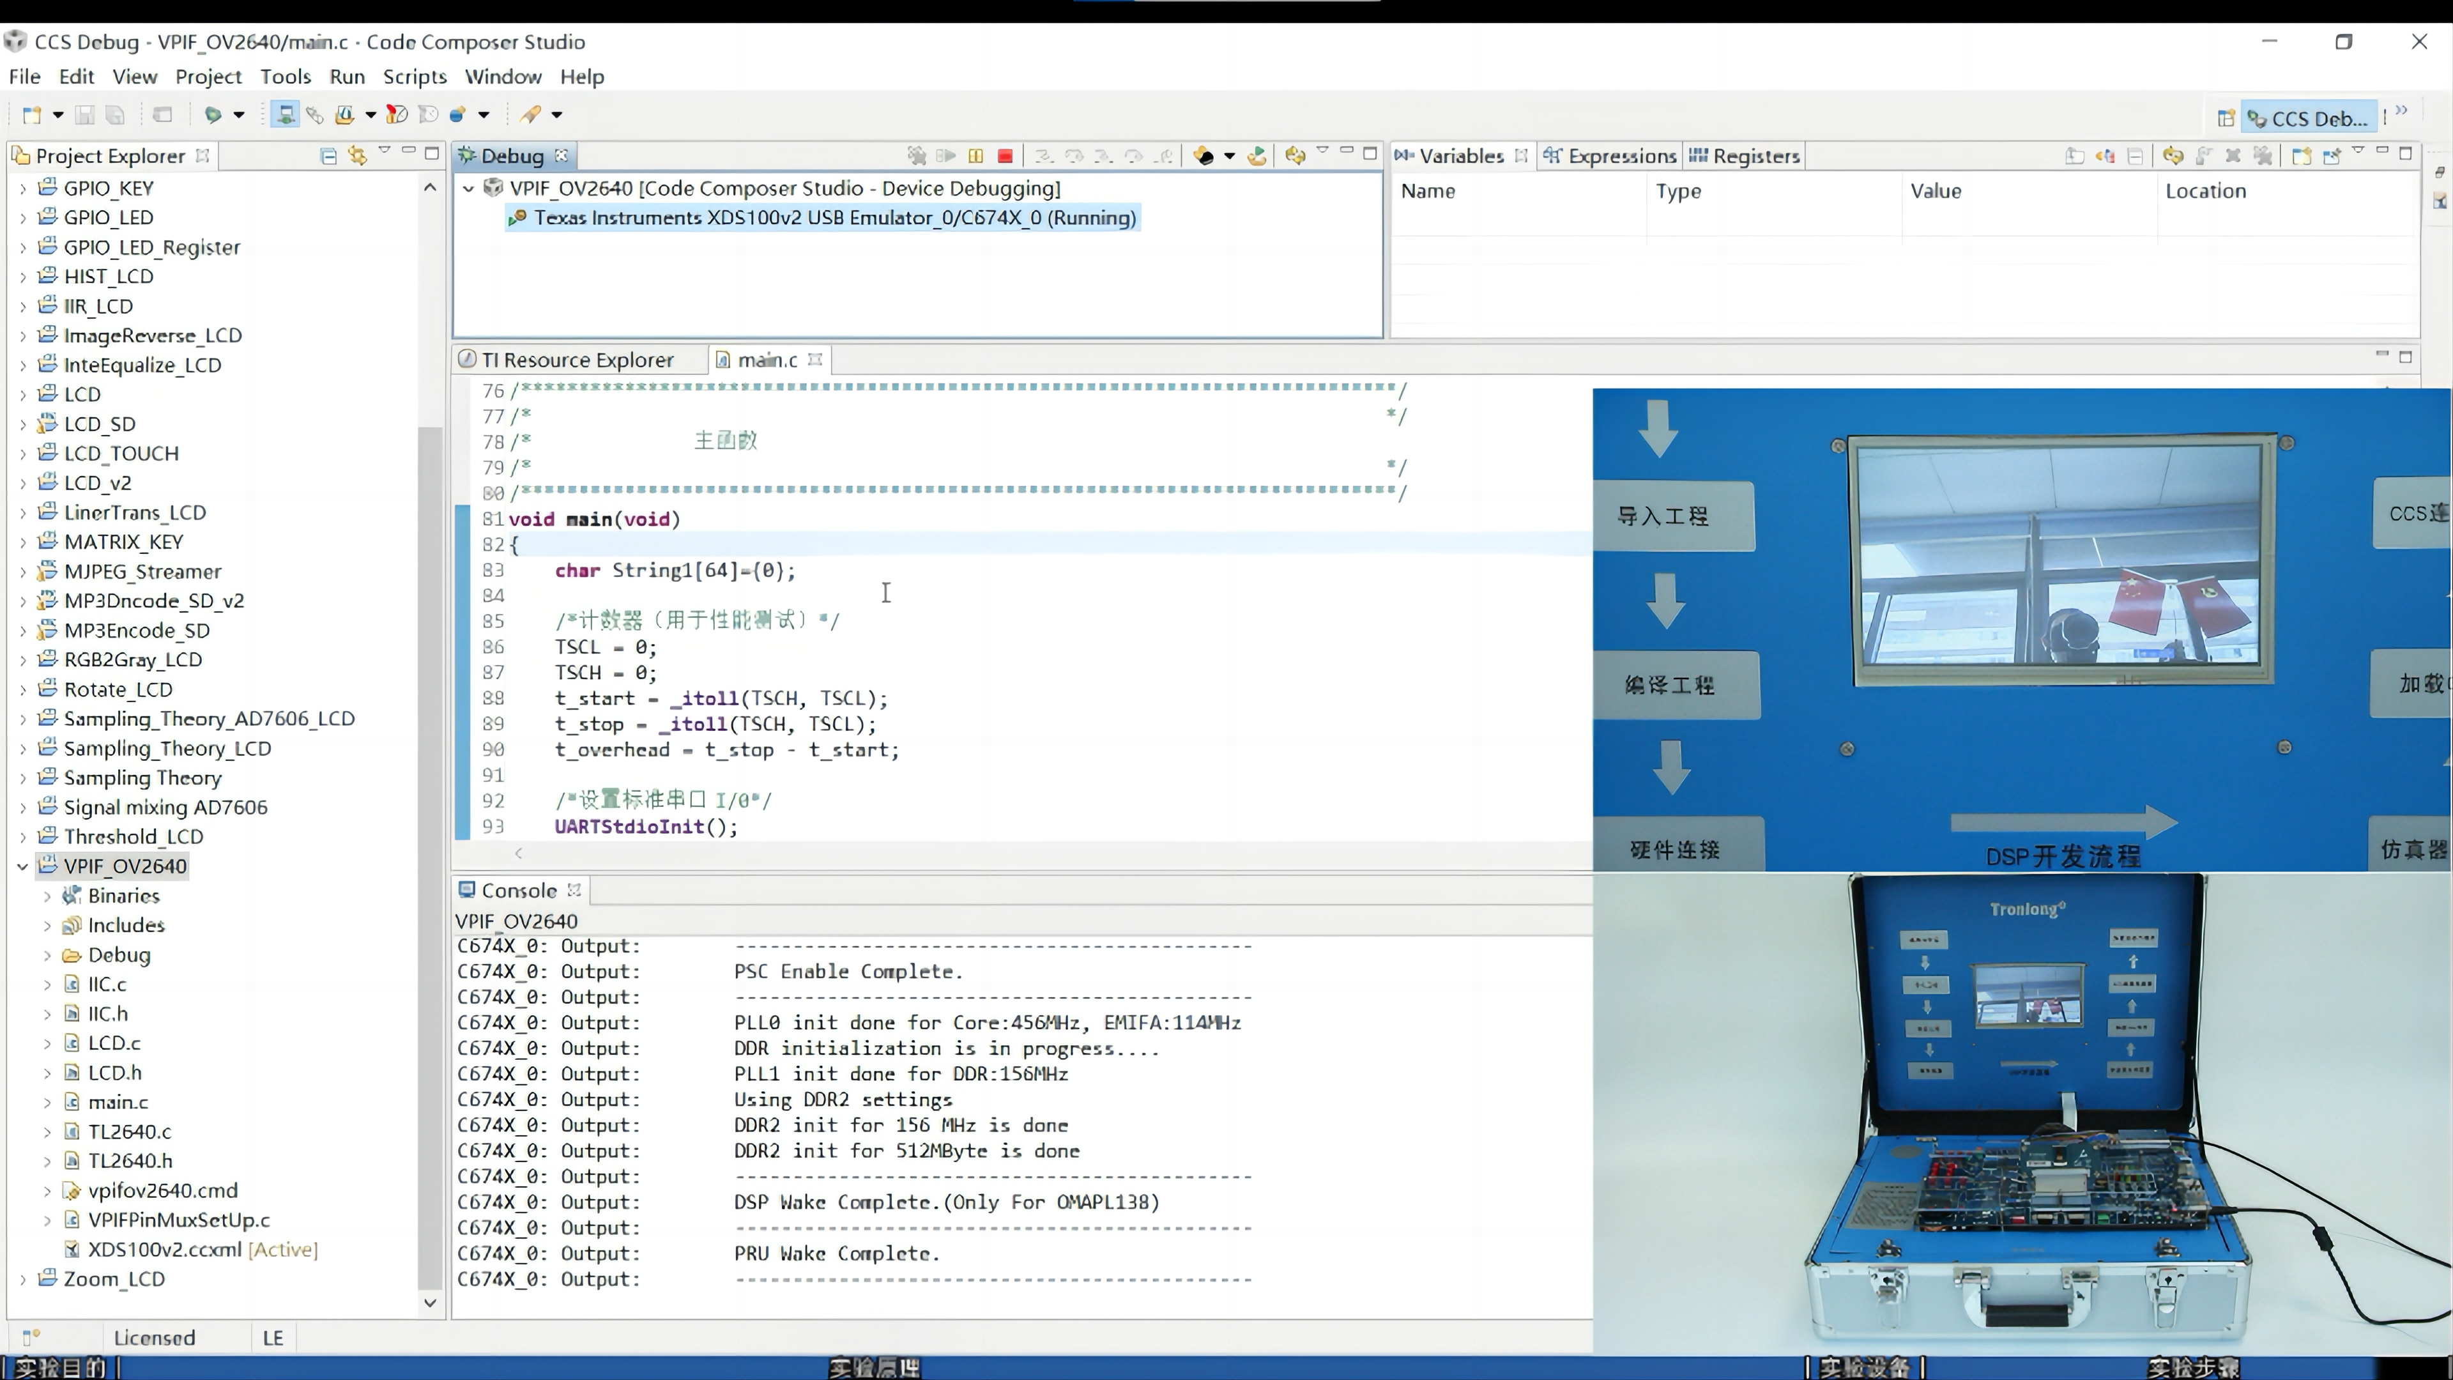Image resolution: width=2453 pixels, height=1380 pixels.
Task: Open the CPU Reset dropdown arrow
Action: pyautogui.click(x=1229, y=155)
